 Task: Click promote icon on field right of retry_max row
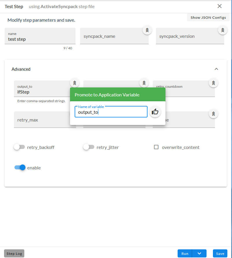tap(213, 114)
